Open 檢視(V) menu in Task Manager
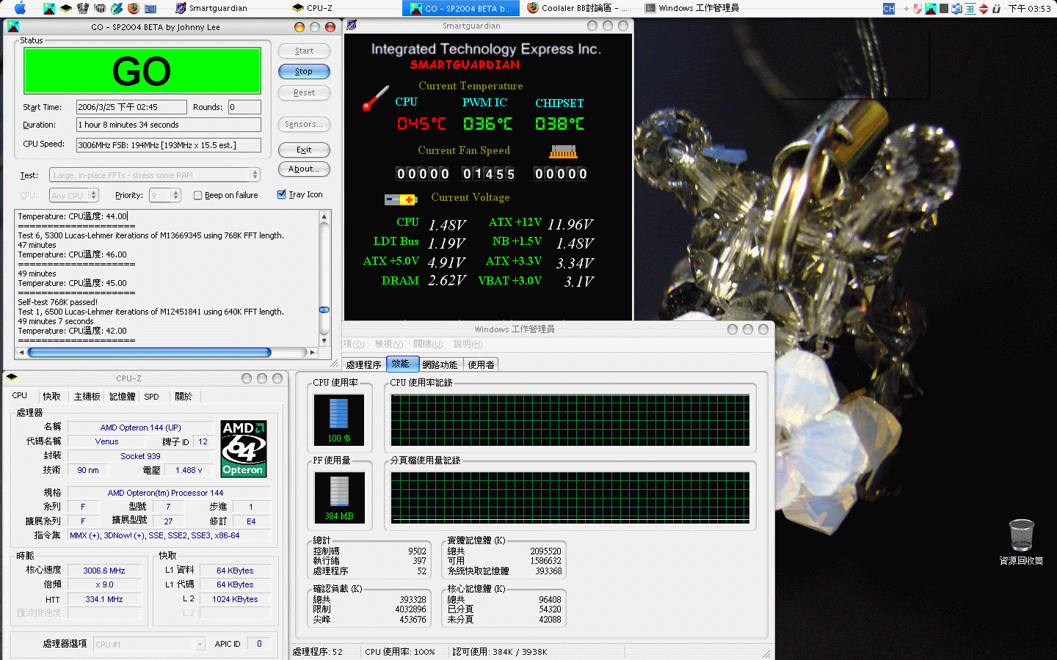This screenshot has width=1057, height=660. (x=389, y=344)
